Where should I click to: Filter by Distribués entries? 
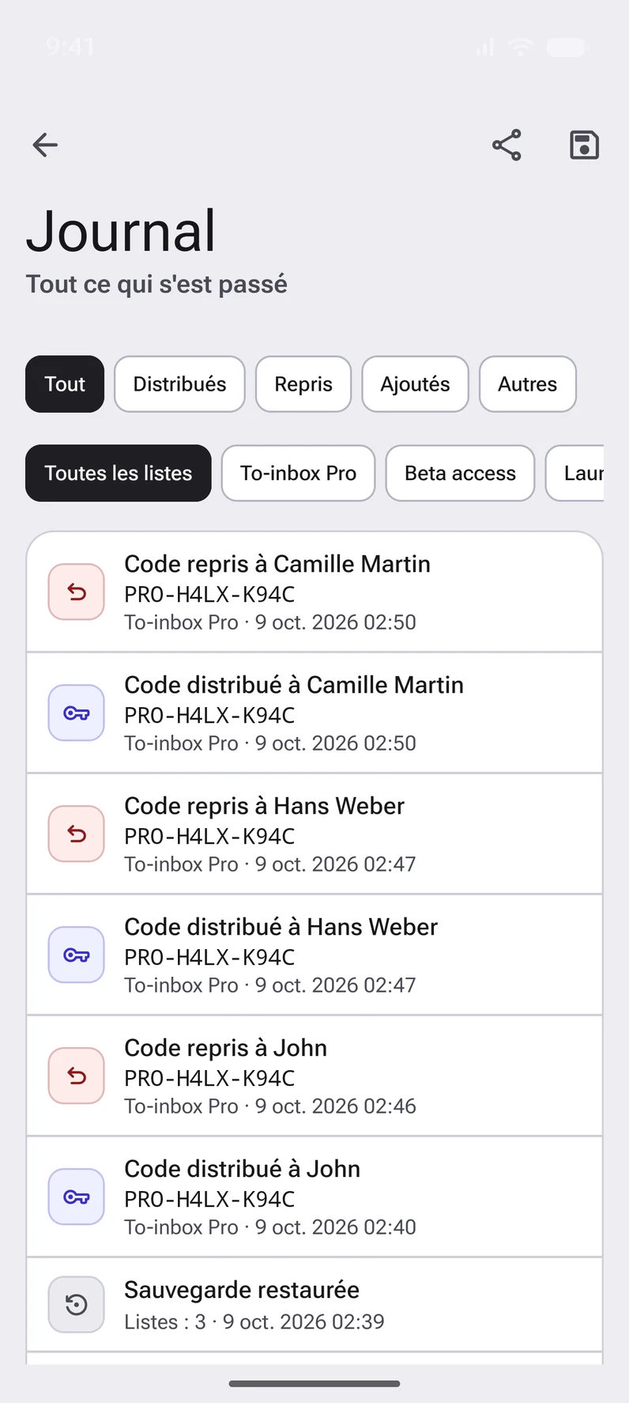pyautogui.click(x=179, y=384)
